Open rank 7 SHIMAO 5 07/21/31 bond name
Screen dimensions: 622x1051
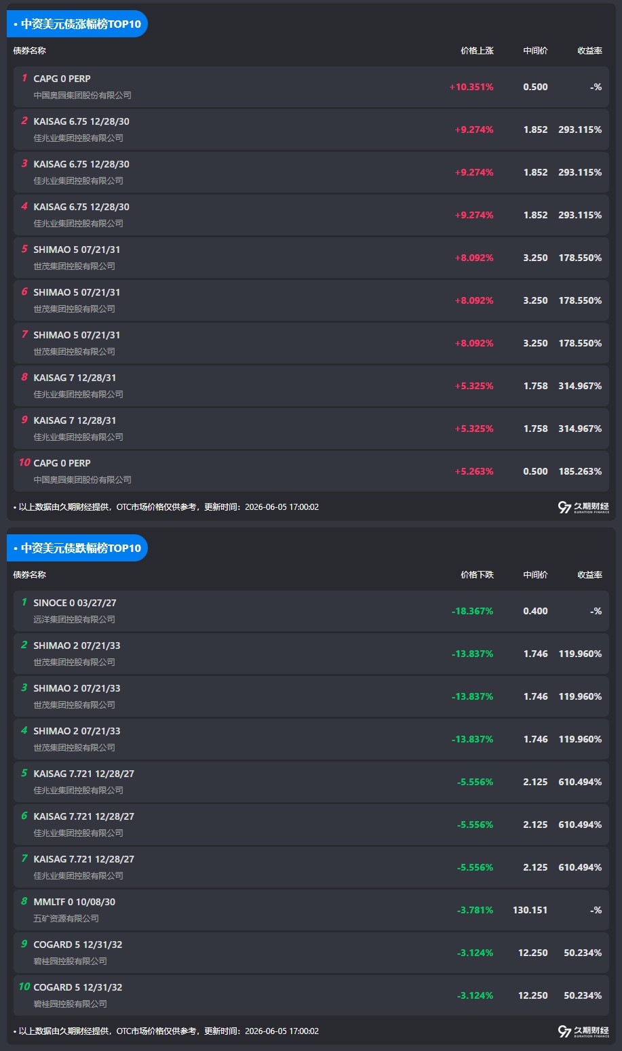[77, 335]
